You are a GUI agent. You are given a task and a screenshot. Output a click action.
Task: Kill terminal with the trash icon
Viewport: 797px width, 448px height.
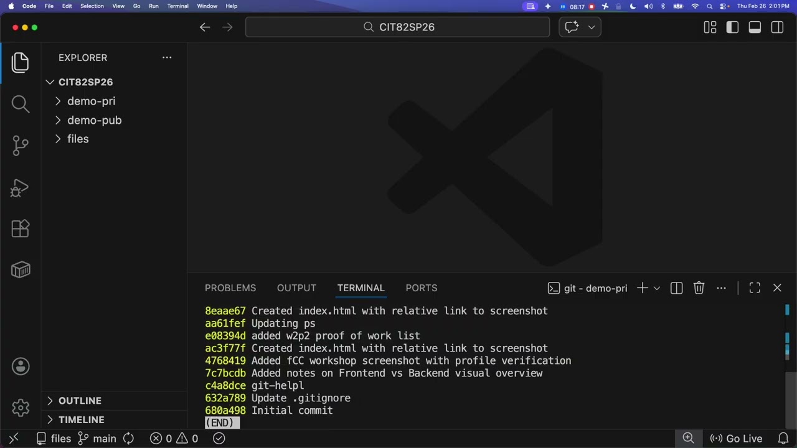pos(699,288)
